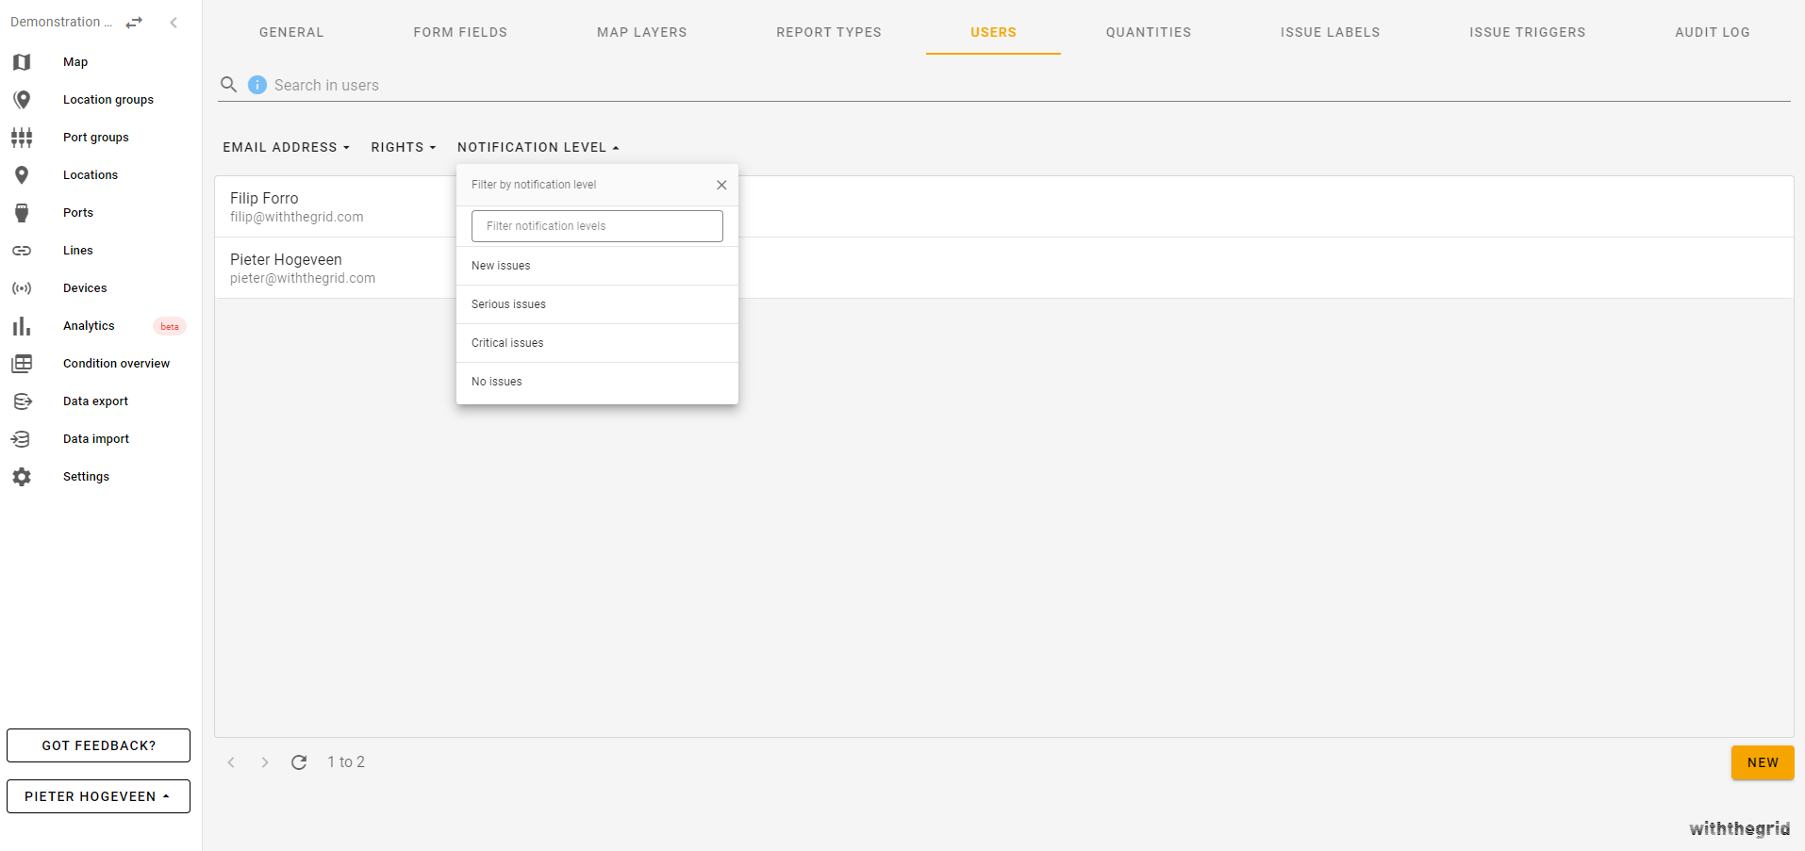Click the switch environment arrows icon
Viewport: 1805px width, 851px height.
(x=134, y=23)
